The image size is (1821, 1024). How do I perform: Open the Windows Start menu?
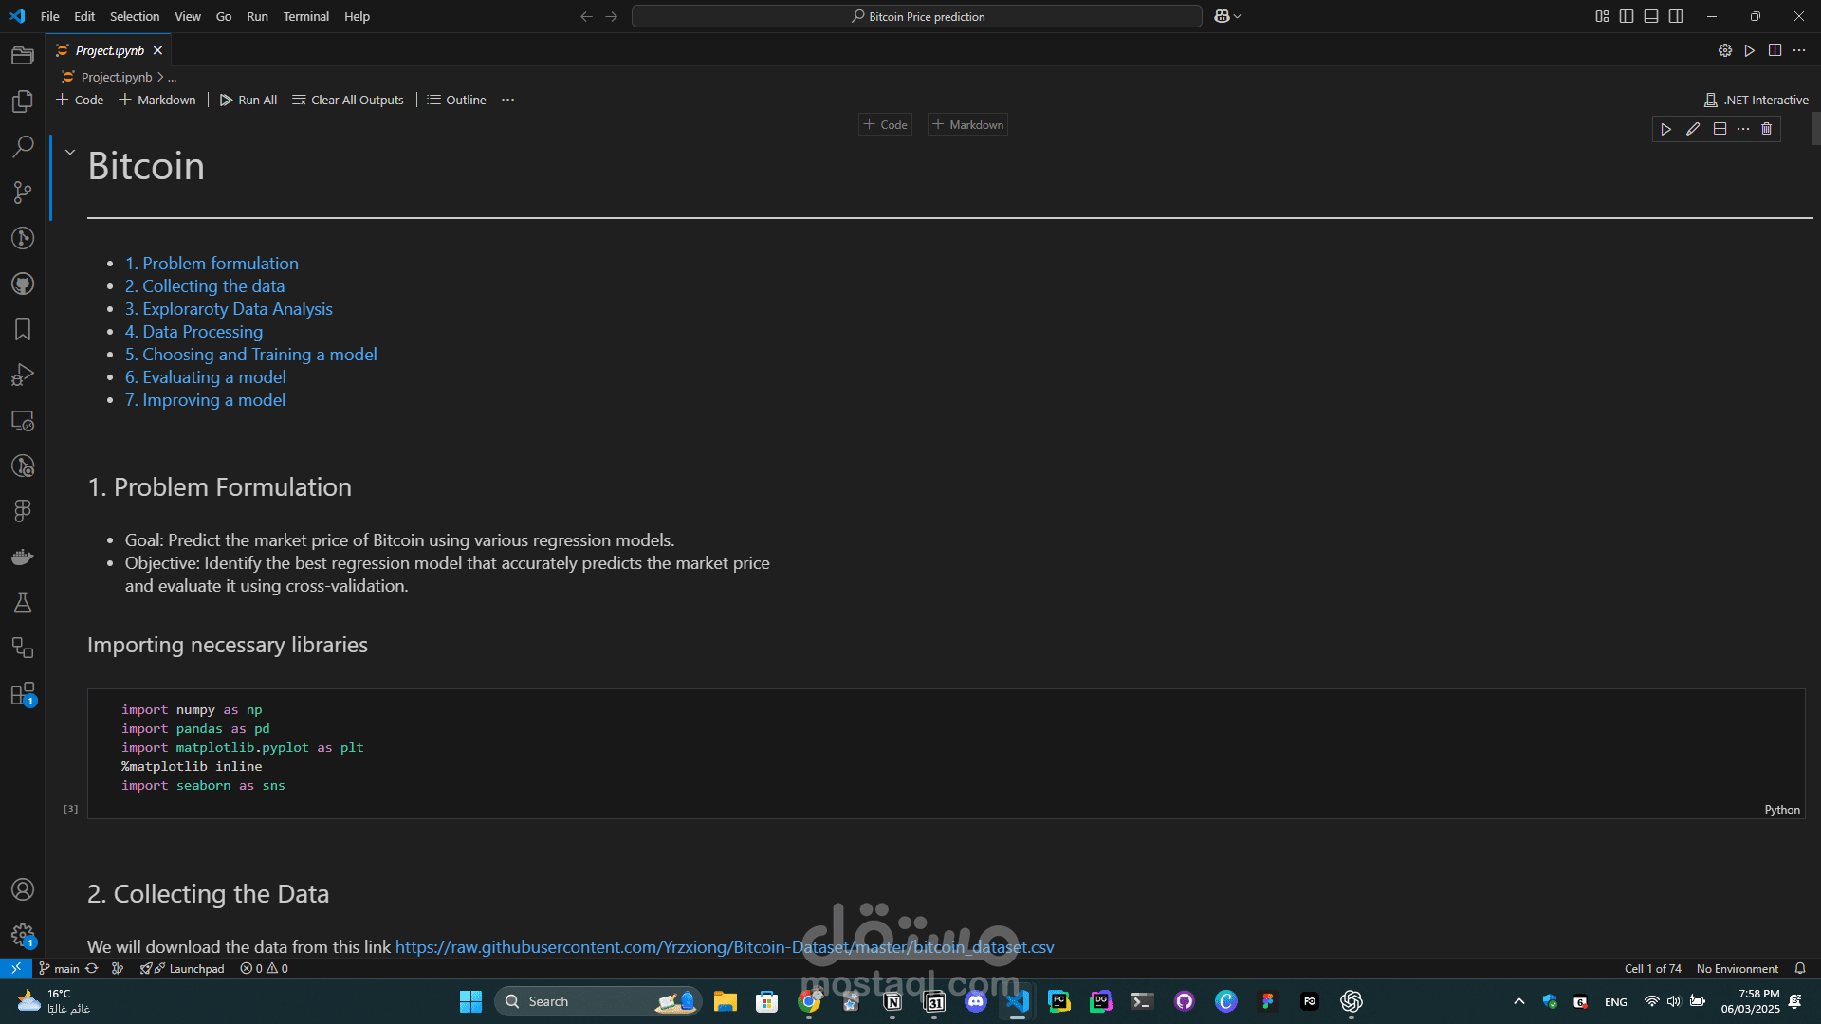(470, 1001)
